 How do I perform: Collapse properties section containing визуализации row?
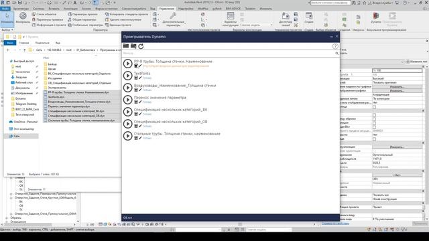[423, 143]
